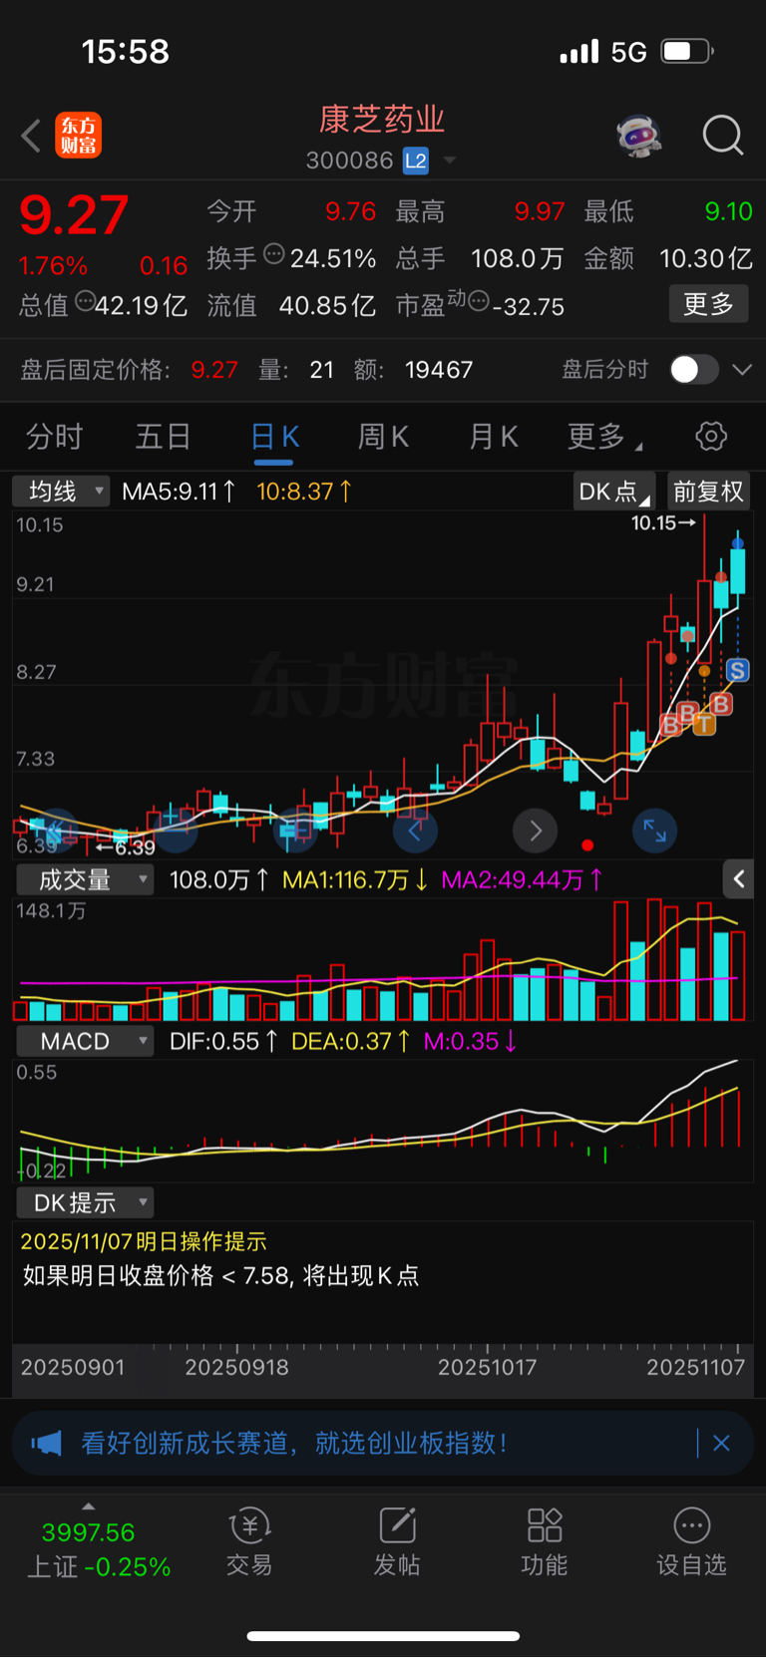Tap the orange T signal marker
Image resolution: width=766 pixels, height=1658 pixels.
[x=704, y=724]
